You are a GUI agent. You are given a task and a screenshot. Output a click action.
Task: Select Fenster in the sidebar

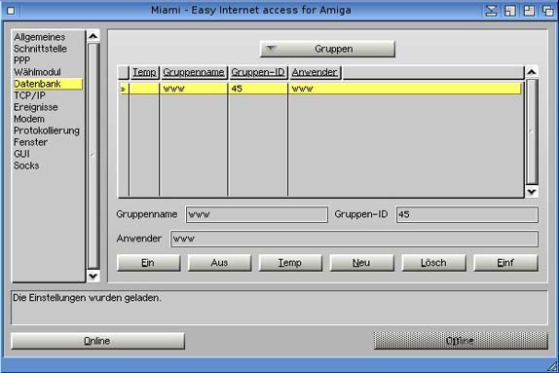(x=30, y=142)
